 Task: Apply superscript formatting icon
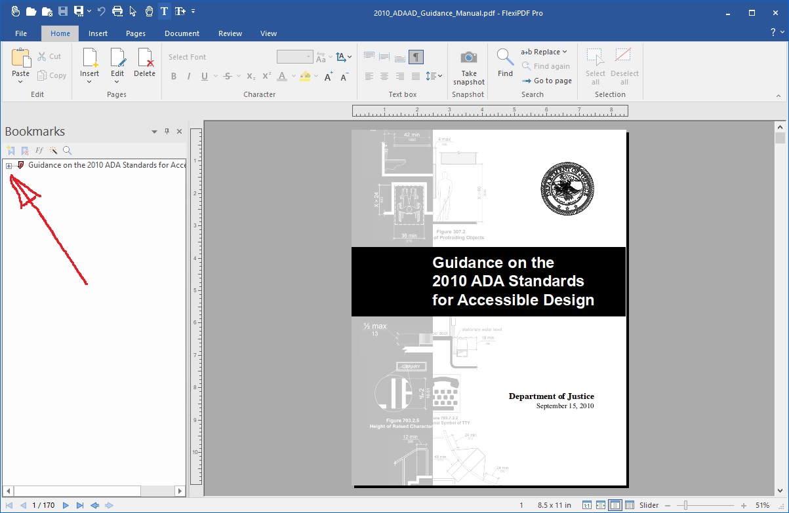coord(267,76)
